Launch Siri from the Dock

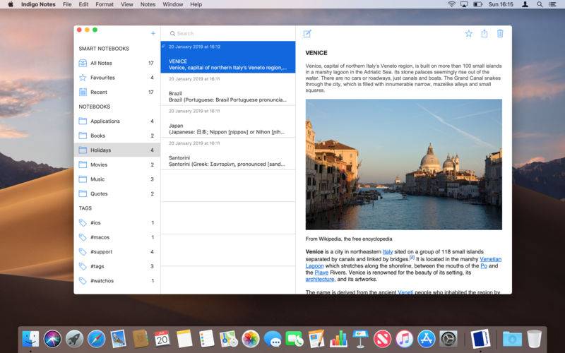coord(52,339)
